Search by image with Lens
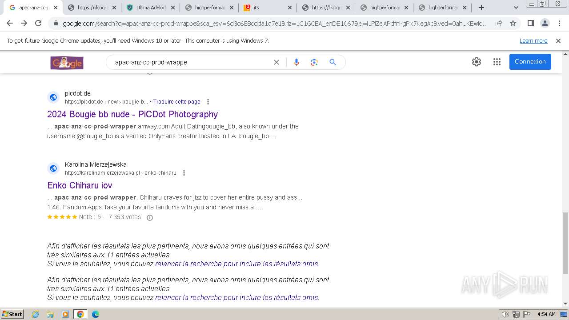 (314, 62)
